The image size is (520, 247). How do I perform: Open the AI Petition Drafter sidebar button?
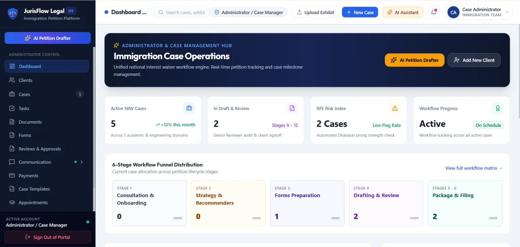pos(48,38)
